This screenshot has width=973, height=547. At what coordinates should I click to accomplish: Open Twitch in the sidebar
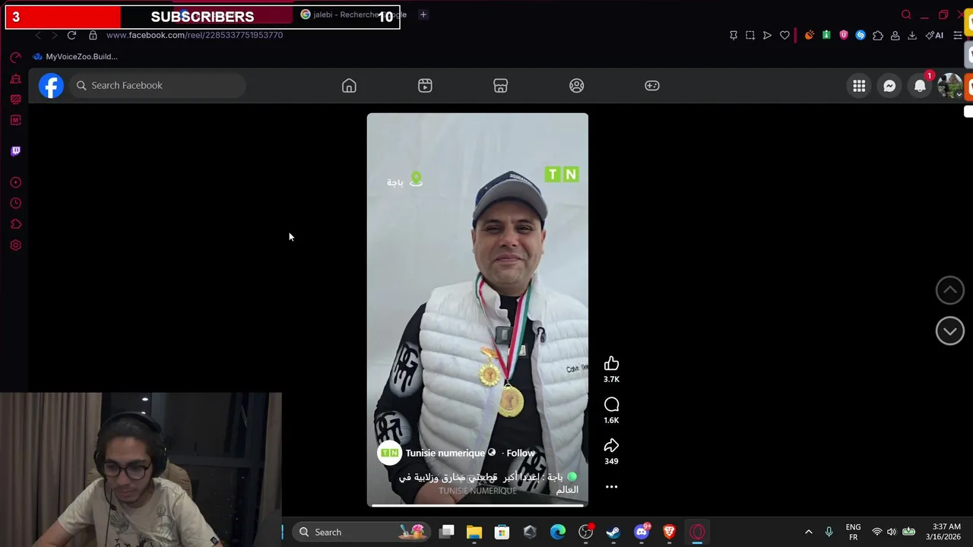15,151
